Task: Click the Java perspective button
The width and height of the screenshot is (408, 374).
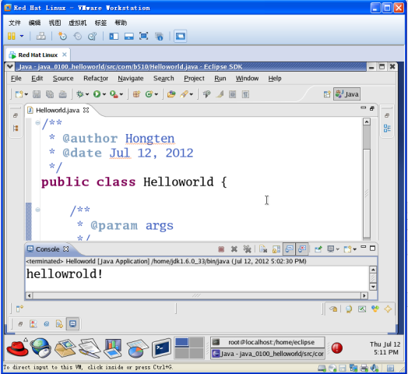Action: point(346,94)
